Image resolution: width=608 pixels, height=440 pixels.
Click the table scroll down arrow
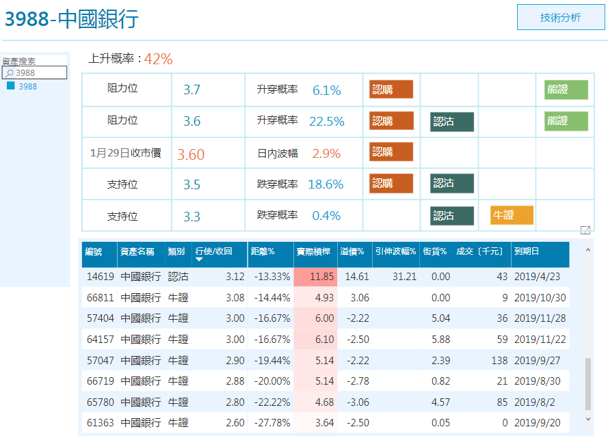(x=588, y=419)
